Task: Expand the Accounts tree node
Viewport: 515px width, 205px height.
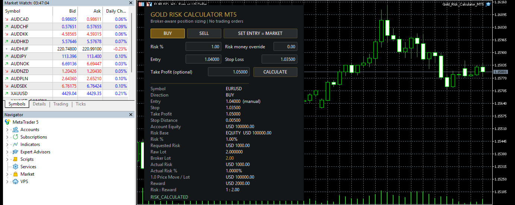Action: (x=7, y=130)
